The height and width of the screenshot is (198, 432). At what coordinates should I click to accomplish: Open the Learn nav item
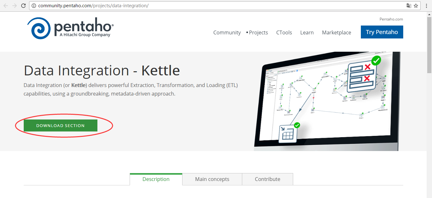point(307,32)
